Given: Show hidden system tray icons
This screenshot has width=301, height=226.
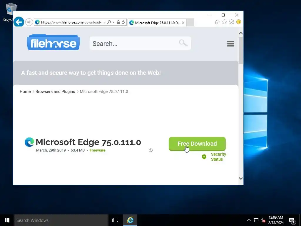Looking at the screenshot, I should coord(249,220).
